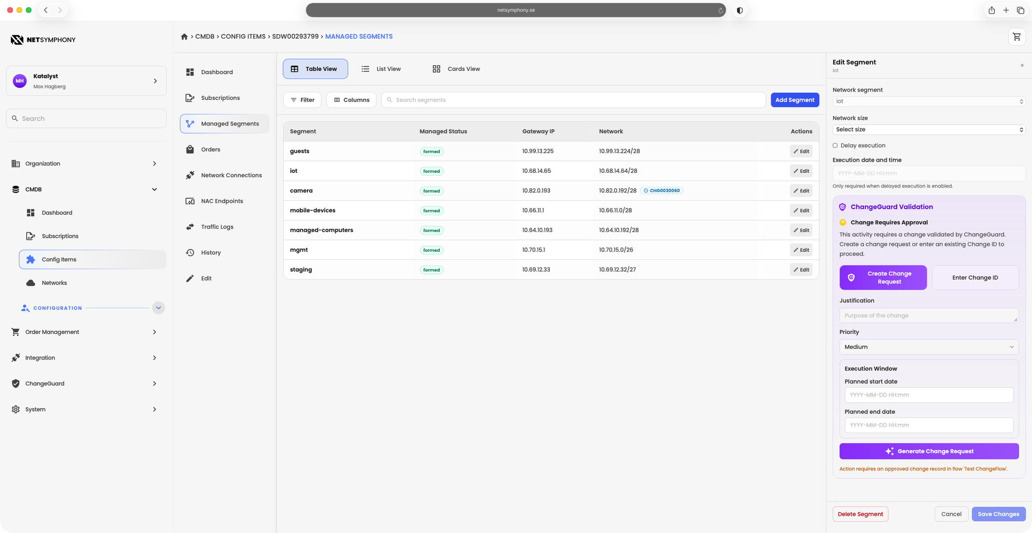Click the browser share icon
Viewport: 1032px width, 533px height.
(991, 10)
